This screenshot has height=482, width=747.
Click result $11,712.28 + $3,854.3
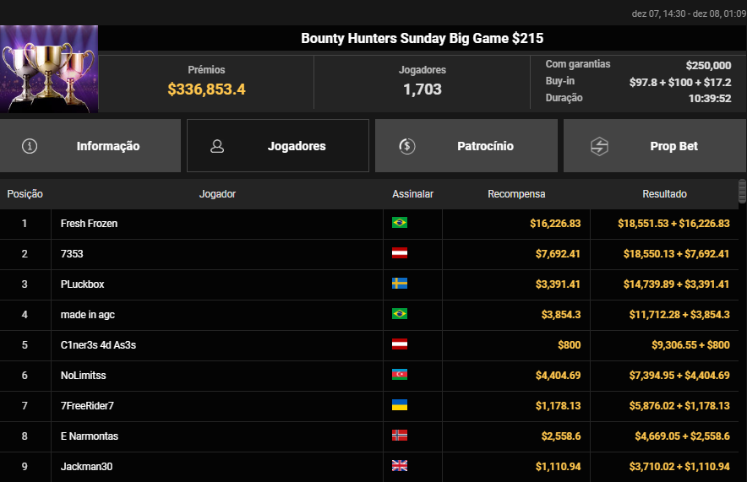679,315
